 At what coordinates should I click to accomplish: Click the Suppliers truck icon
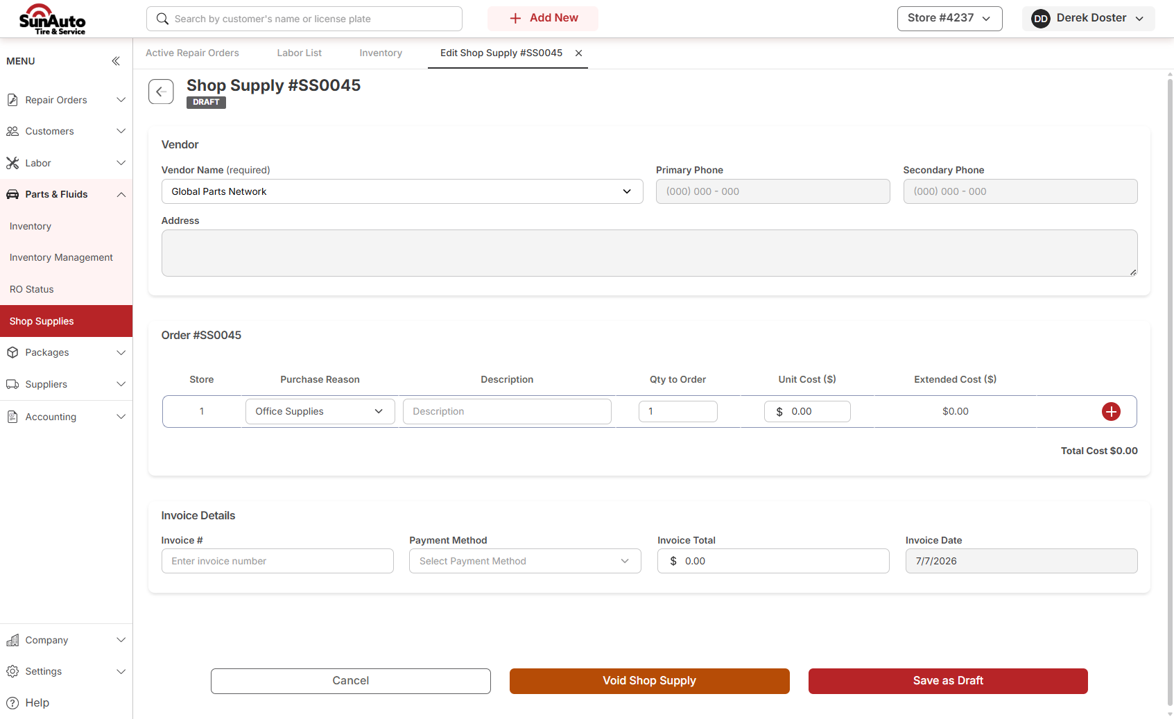12,384
